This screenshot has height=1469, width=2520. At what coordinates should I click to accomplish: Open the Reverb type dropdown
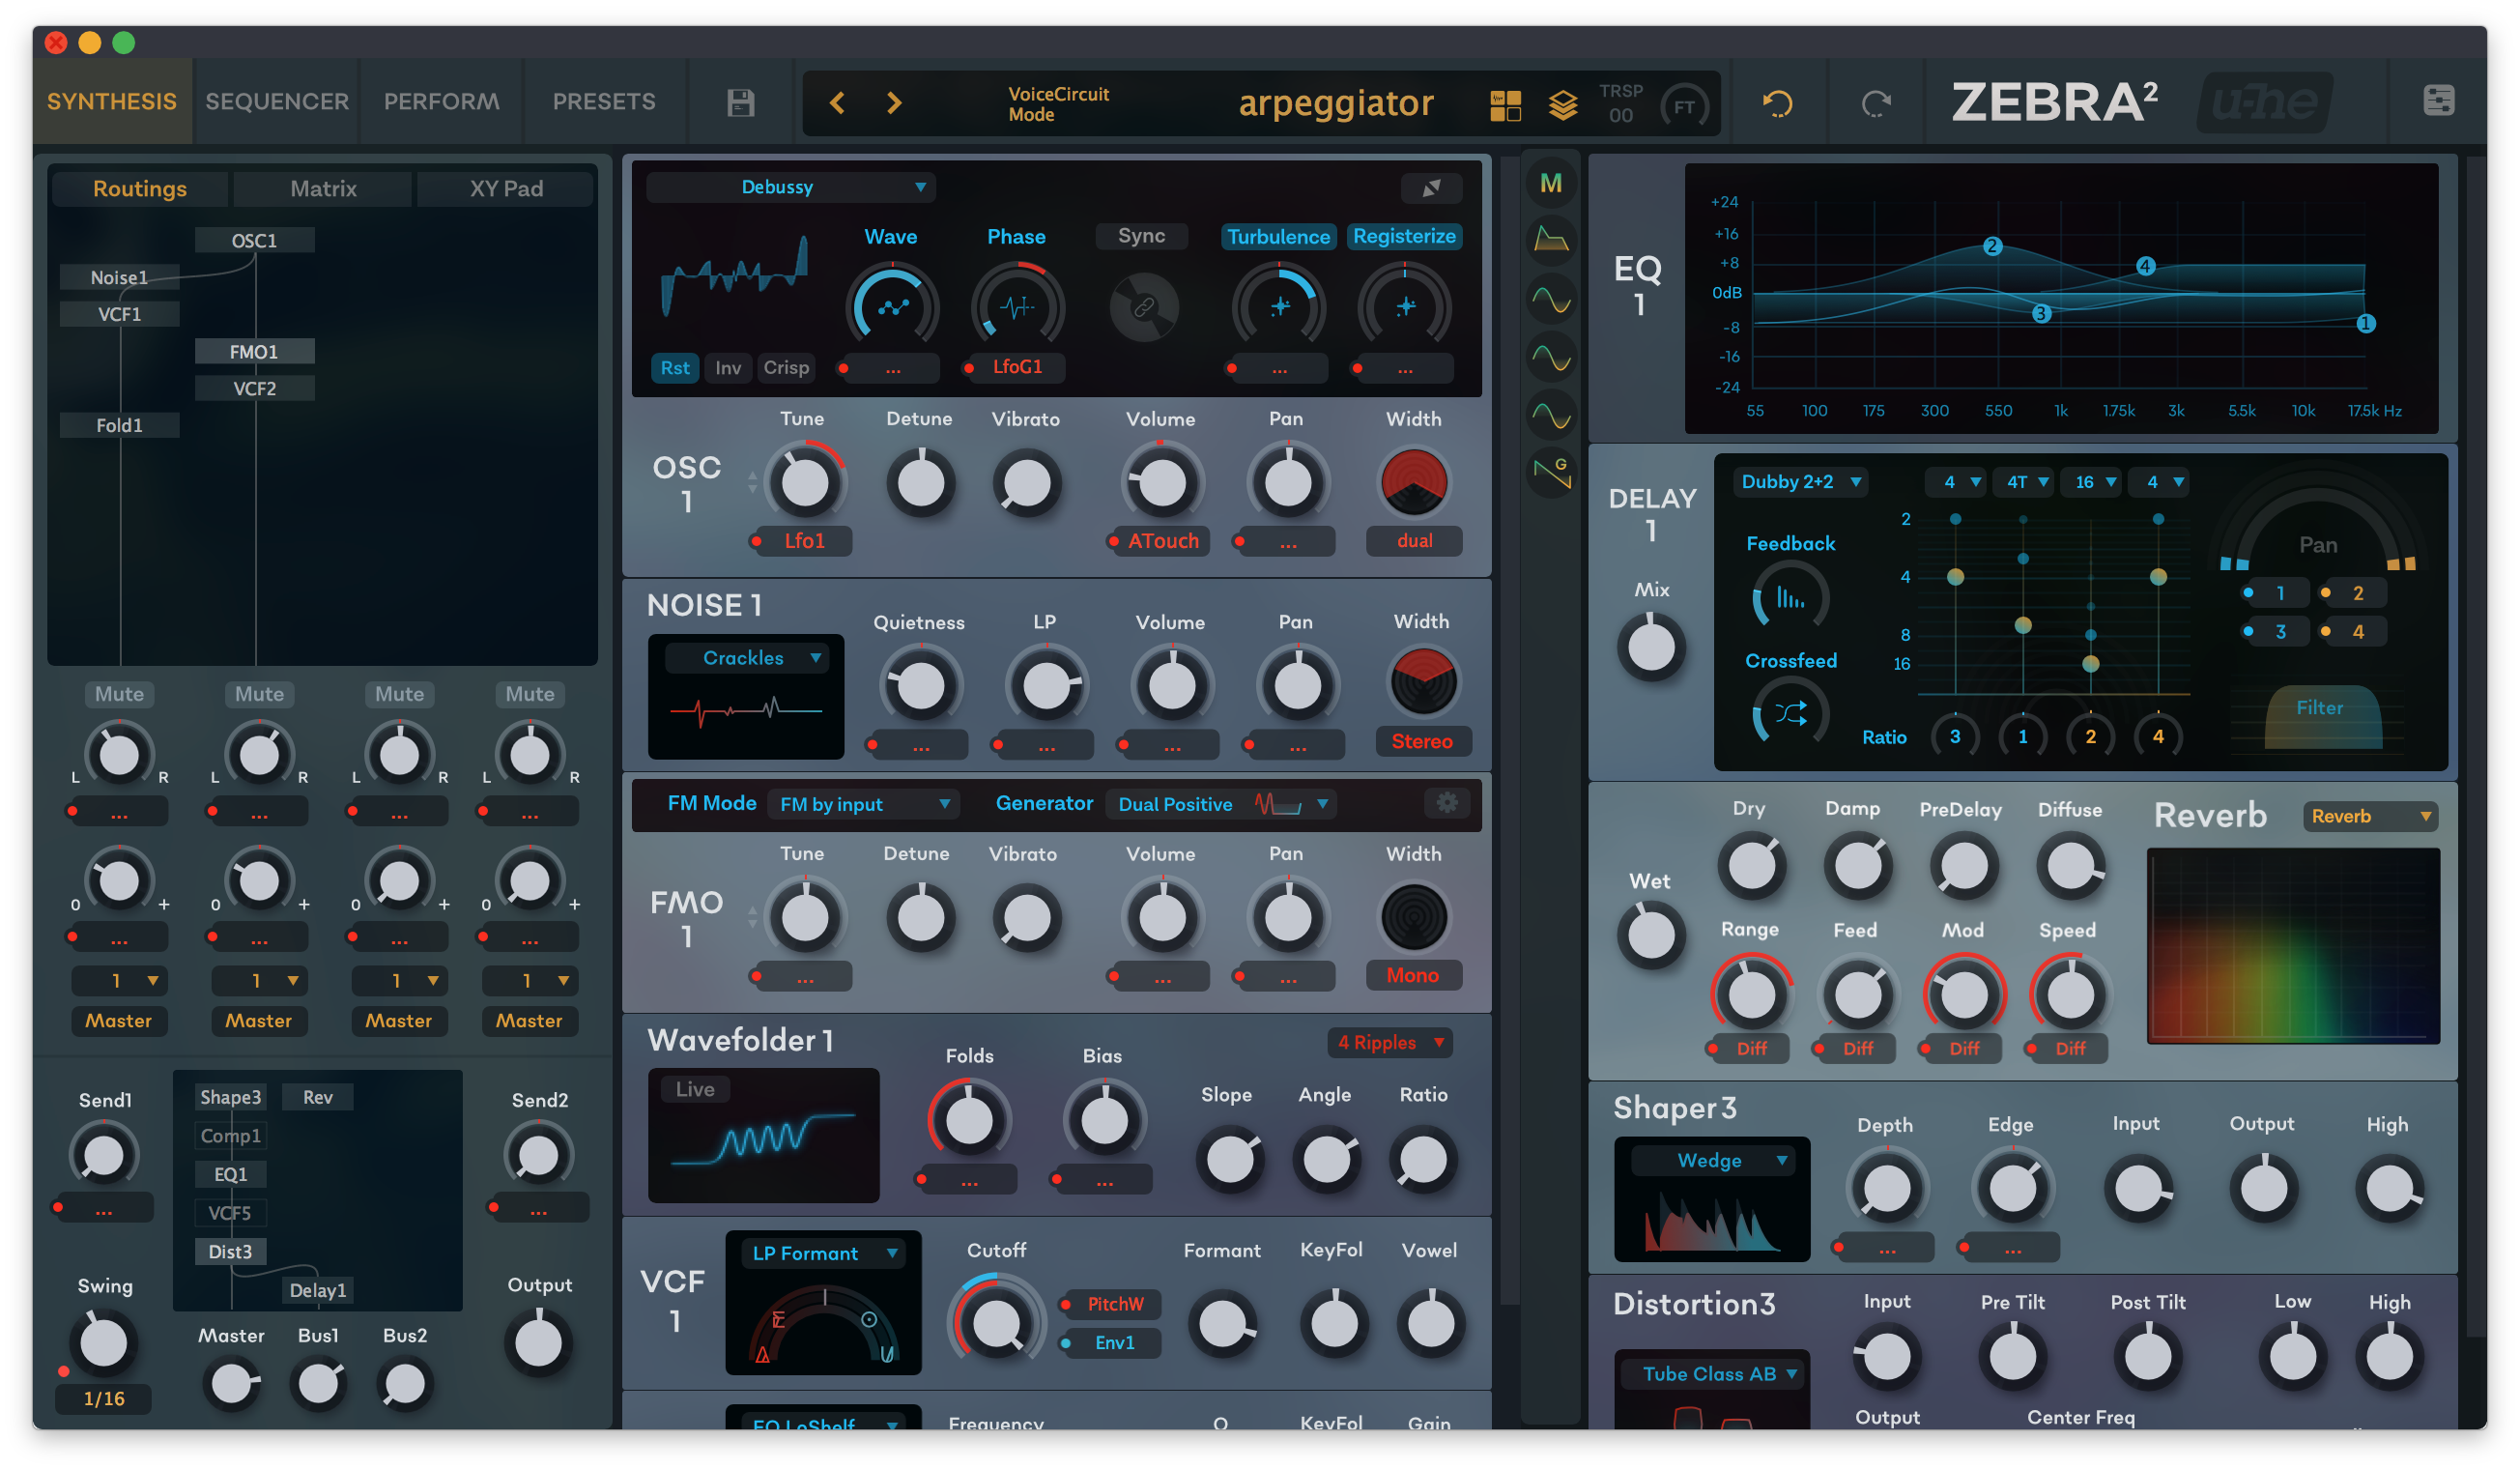[2369, 816]
